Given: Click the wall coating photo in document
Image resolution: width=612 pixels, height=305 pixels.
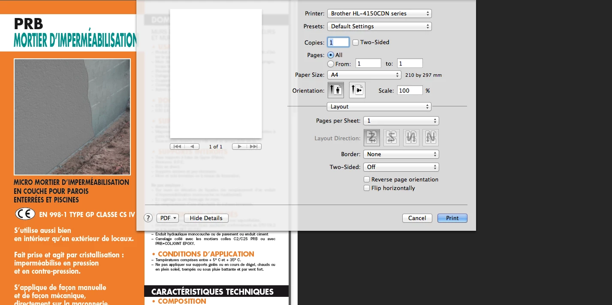Looking at the screenshot, I should (72, 117).
